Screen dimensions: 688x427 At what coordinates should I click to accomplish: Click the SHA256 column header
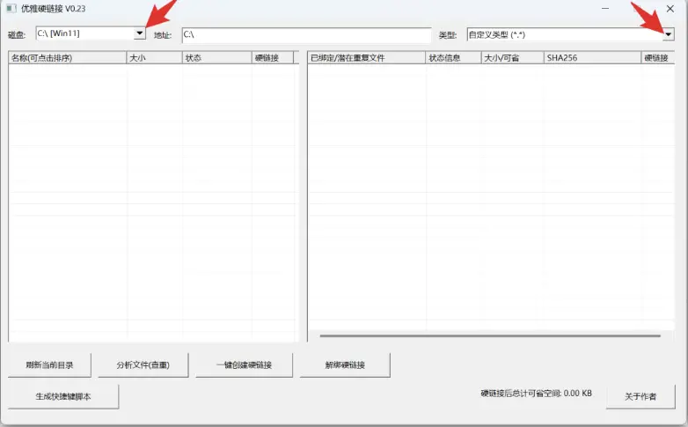592,57
